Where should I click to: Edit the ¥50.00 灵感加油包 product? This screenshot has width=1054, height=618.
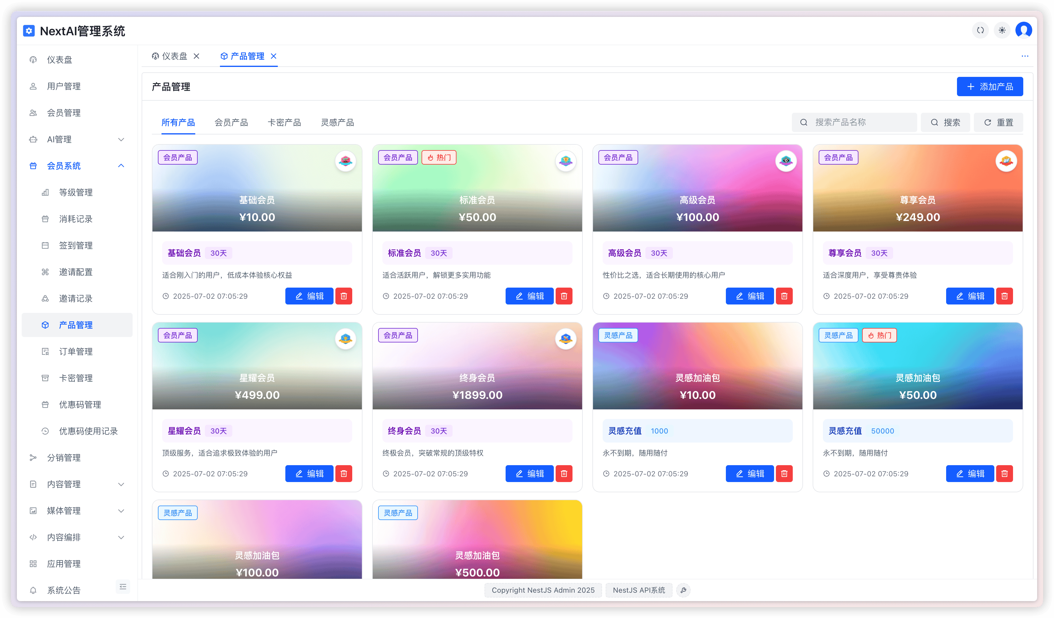pos(970,474)
